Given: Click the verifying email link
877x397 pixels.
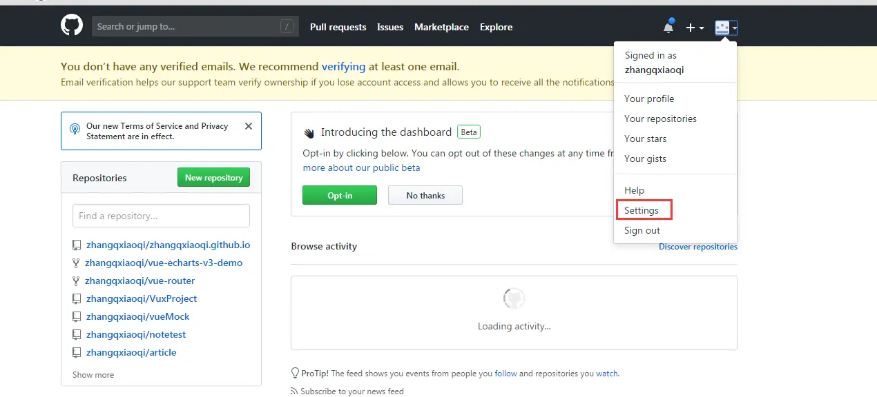Looking at the screenshot, I should pos(344,67).
